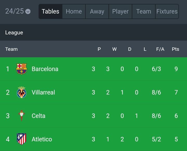Viewport: 187px width, 151px height.
Task: Click Barcelona's 9 points value
Action: 176,69
